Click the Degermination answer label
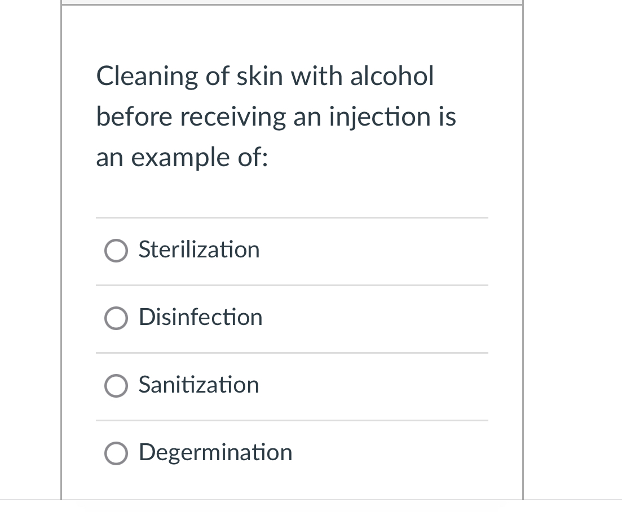622x512 pixels. [215, 453]
